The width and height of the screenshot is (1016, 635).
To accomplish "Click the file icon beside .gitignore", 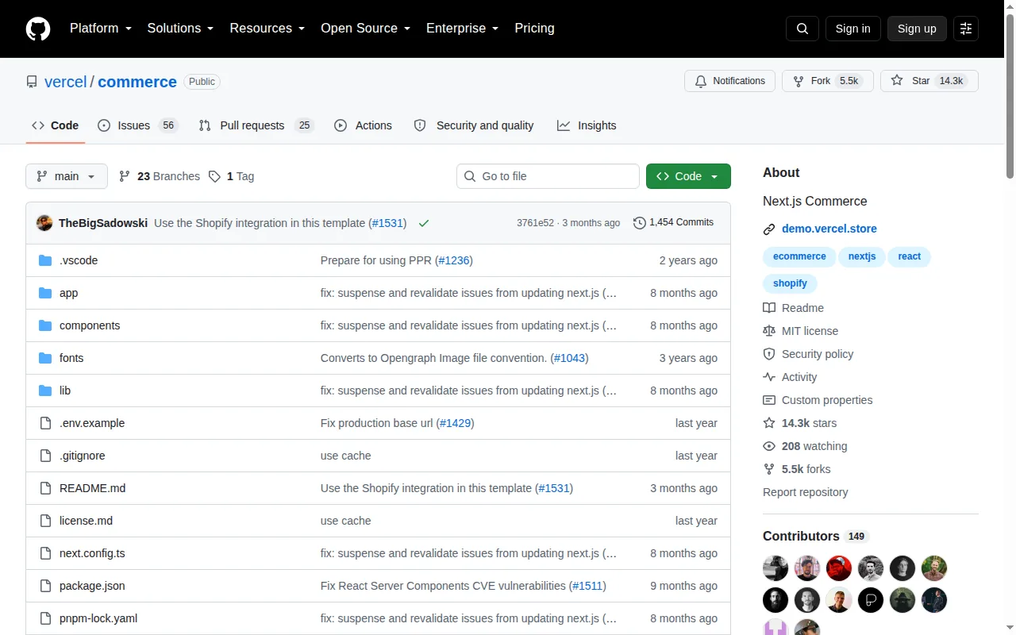I will 45,456.
